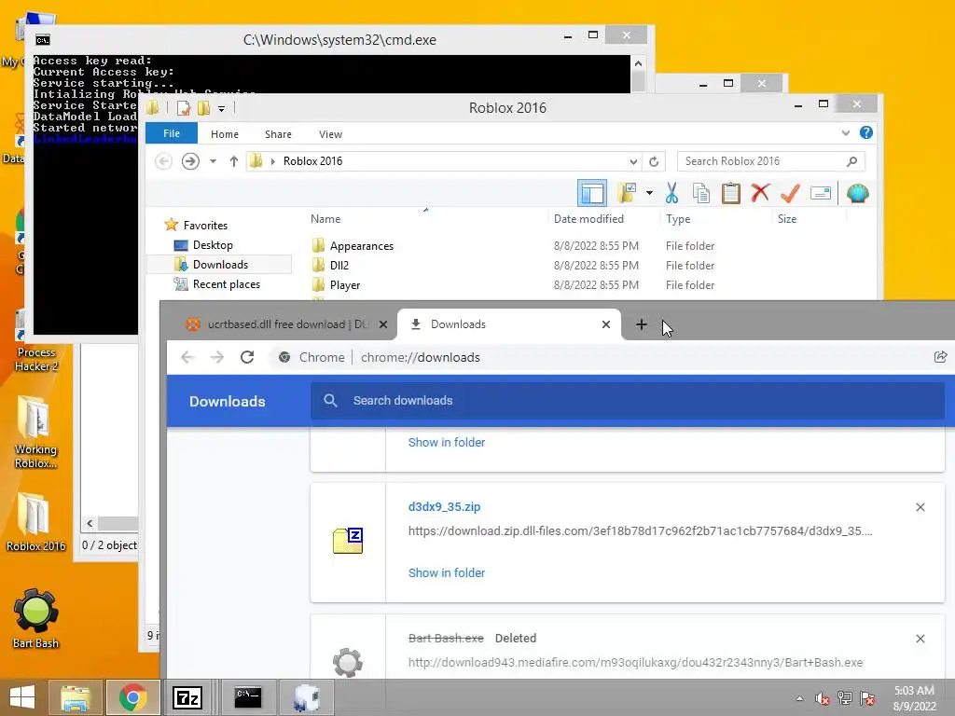Sort by the Type column header
This screenshot has width=955, height=716.
click(678, 218)
